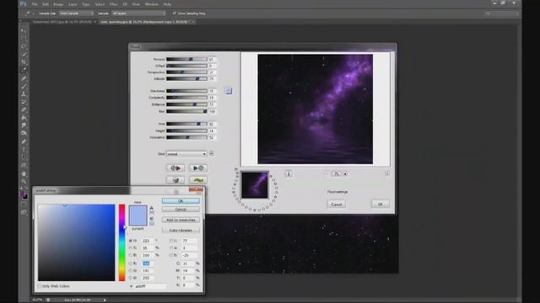540x303 pixels.
Task: Click Cancel in the color picker dialog
Action: (x=181, y=210)
